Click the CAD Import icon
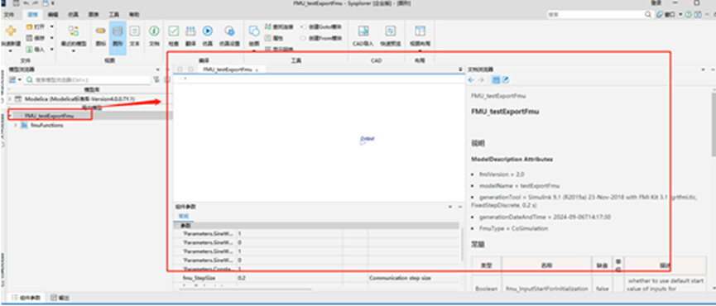The height and width of the screenshot is (306, 716). pyautogui.click(x=363, y=31)
